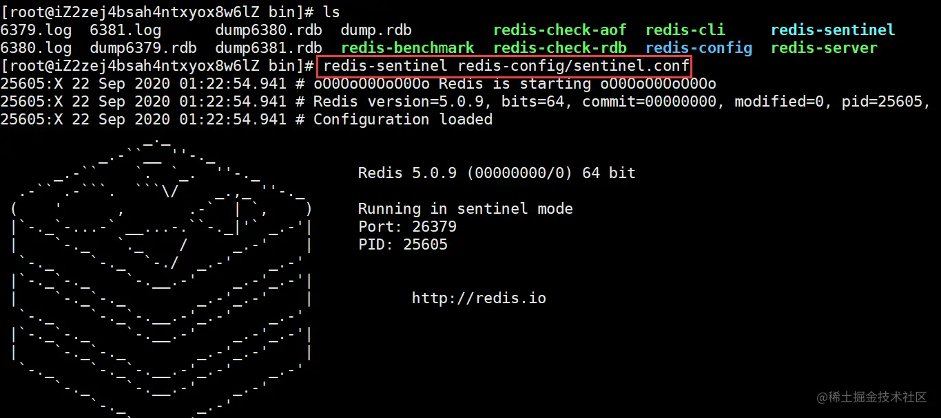Select the dump6380.rdb file name
941x418 pixels.
(269, 30)
